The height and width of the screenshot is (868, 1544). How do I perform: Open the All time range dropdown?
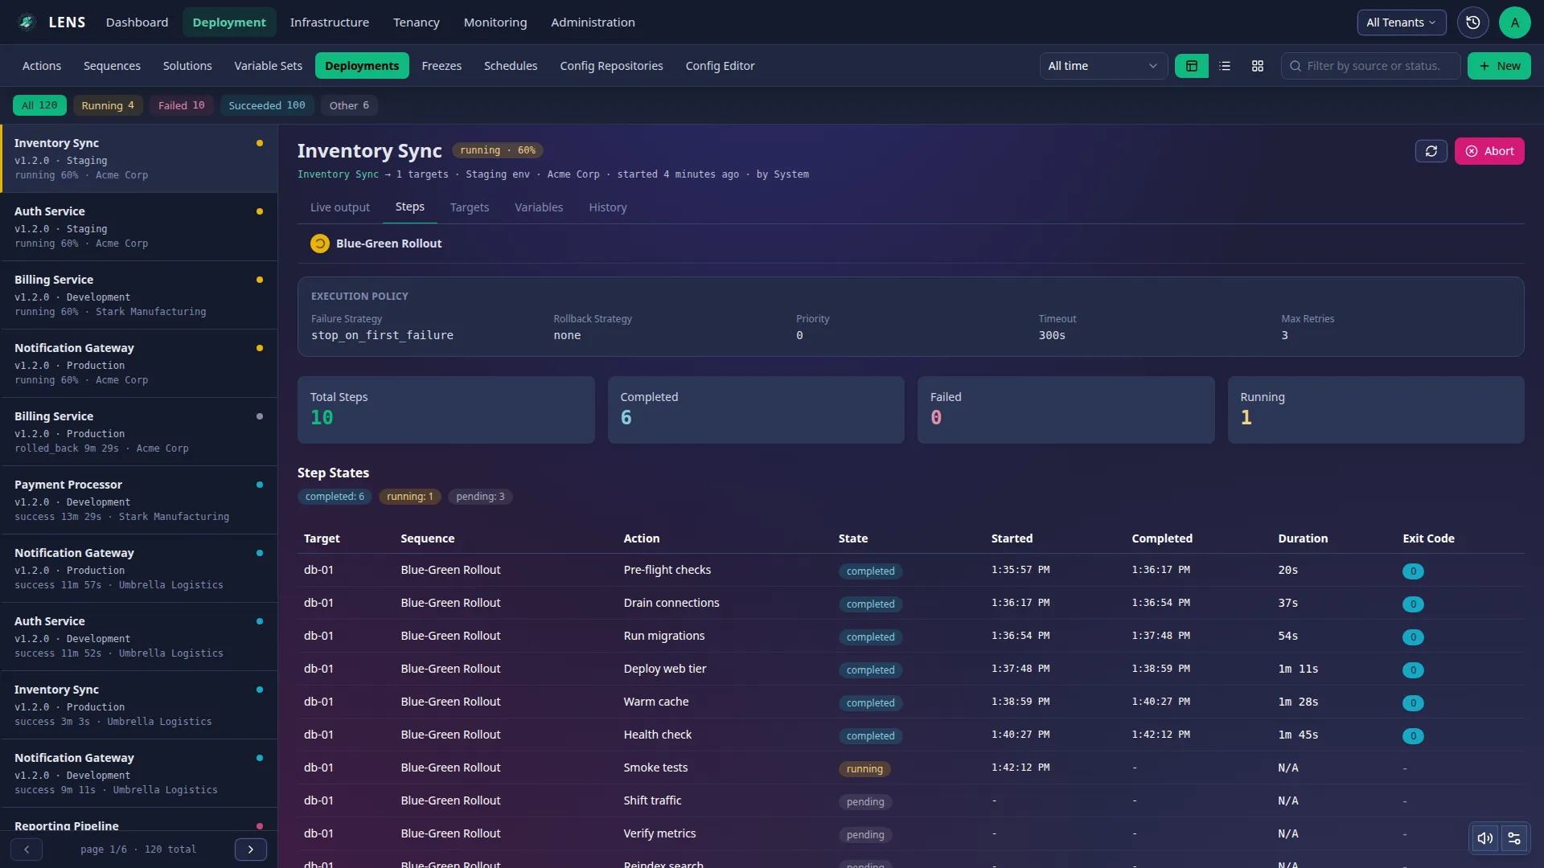[1103, 66]
